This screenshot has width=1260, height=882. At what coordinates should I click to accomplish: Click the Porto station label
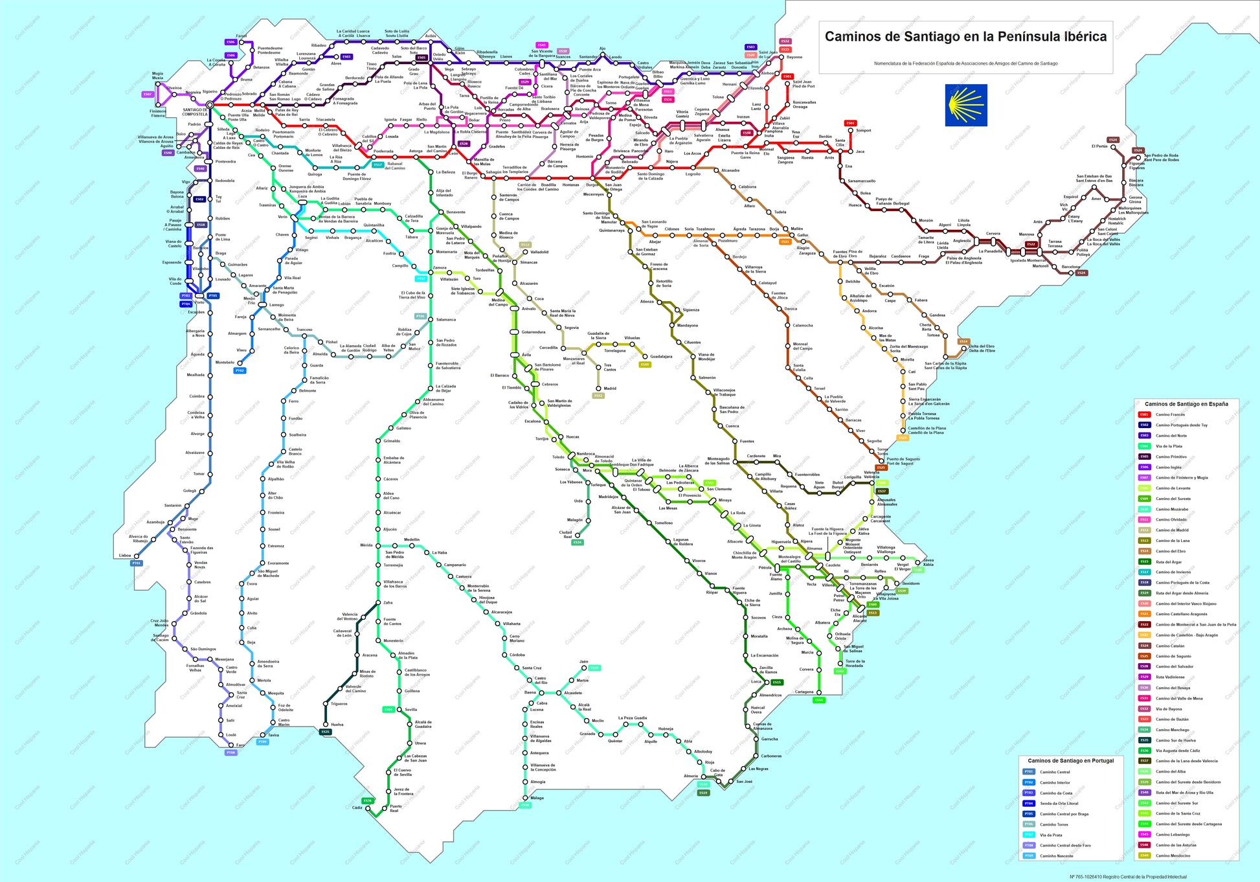pyautogui.click(x=199, y=302)
